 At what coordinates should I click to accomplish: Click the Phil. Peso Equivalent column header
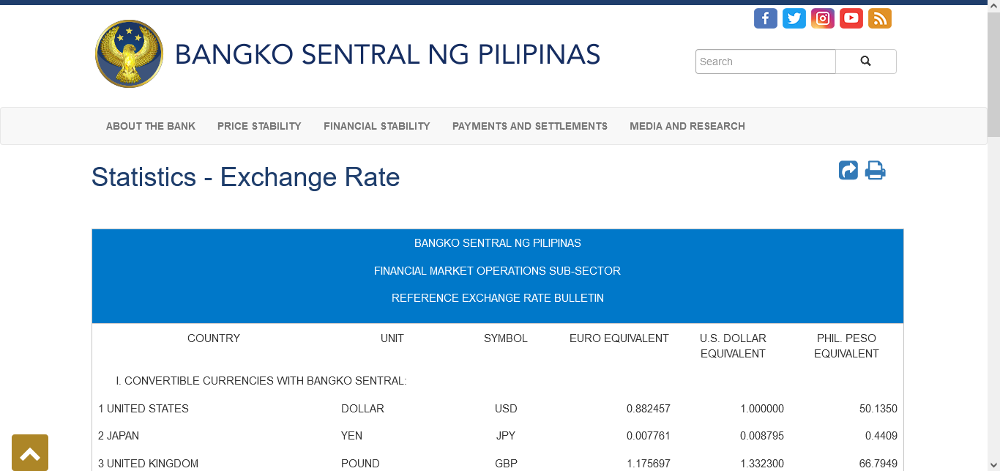pos(846,346)
